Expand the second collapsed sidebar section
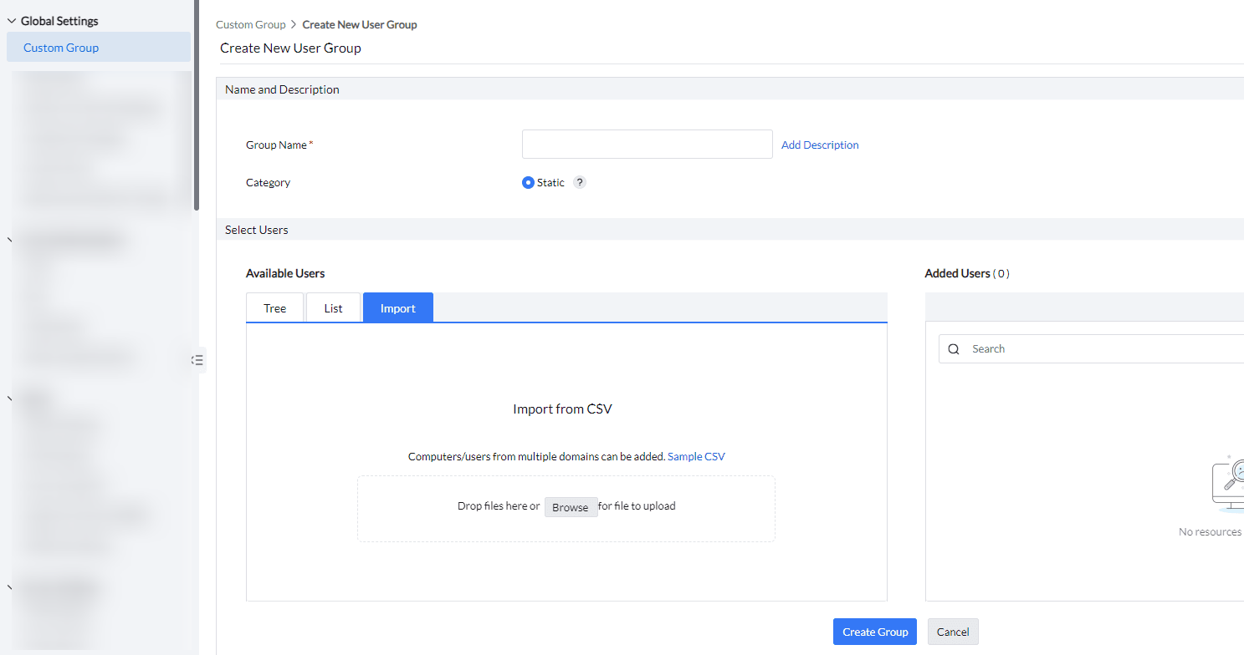The image size is (1244, 655). 9,399
